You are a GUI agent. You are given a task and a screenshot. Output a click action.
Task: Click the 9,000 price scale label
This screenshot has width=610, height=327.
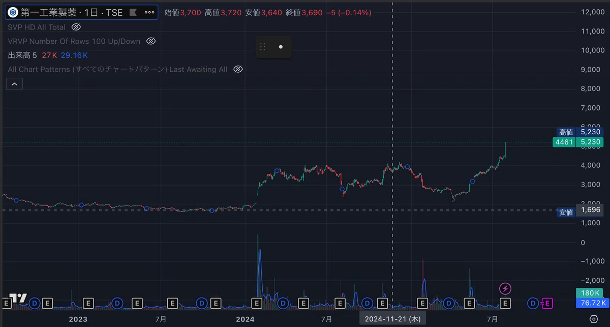point(591,70)
